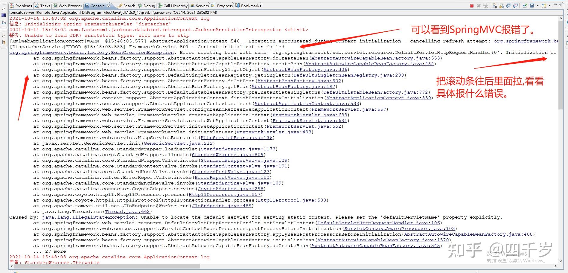
Task: Clear the console output
Action: point(495,6)
